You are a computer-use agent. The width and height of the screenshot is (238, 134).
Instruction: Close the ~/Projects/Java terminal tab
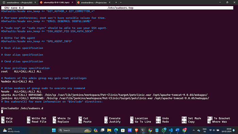pos(109,2)
